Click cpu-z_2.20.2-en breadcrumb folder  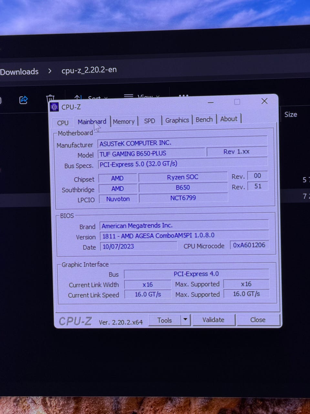click(x=89, y=70)
